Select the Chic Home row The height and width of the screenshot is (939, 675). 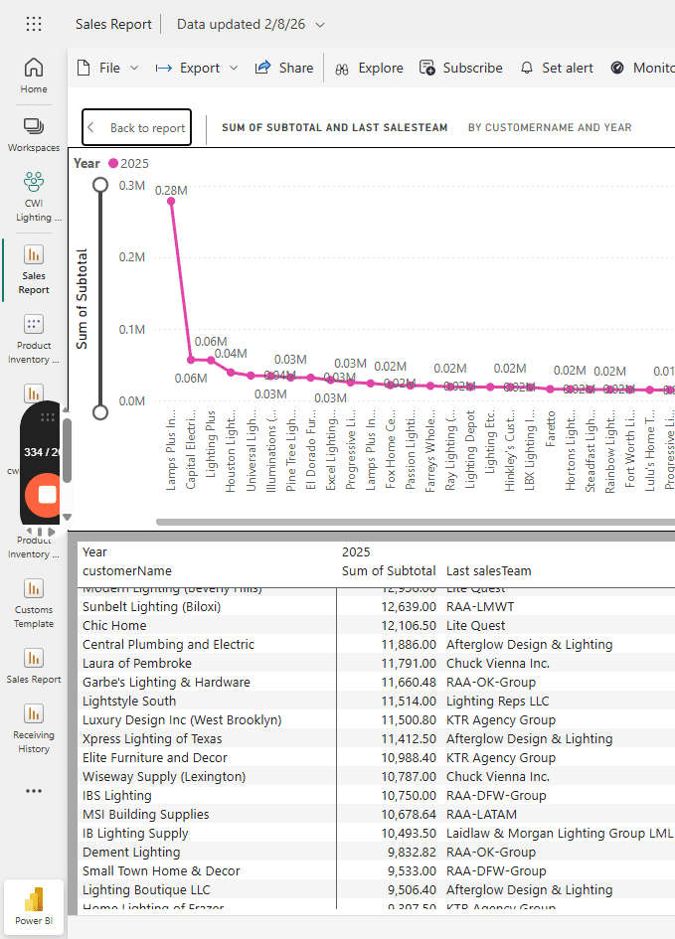[378, 626]
